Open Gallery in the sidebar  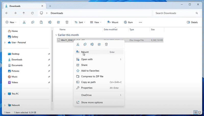pyautogui.click(x=13, y=37)
